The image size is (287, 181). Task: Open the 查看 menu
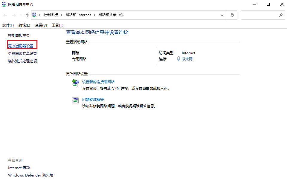pos(41,25)
